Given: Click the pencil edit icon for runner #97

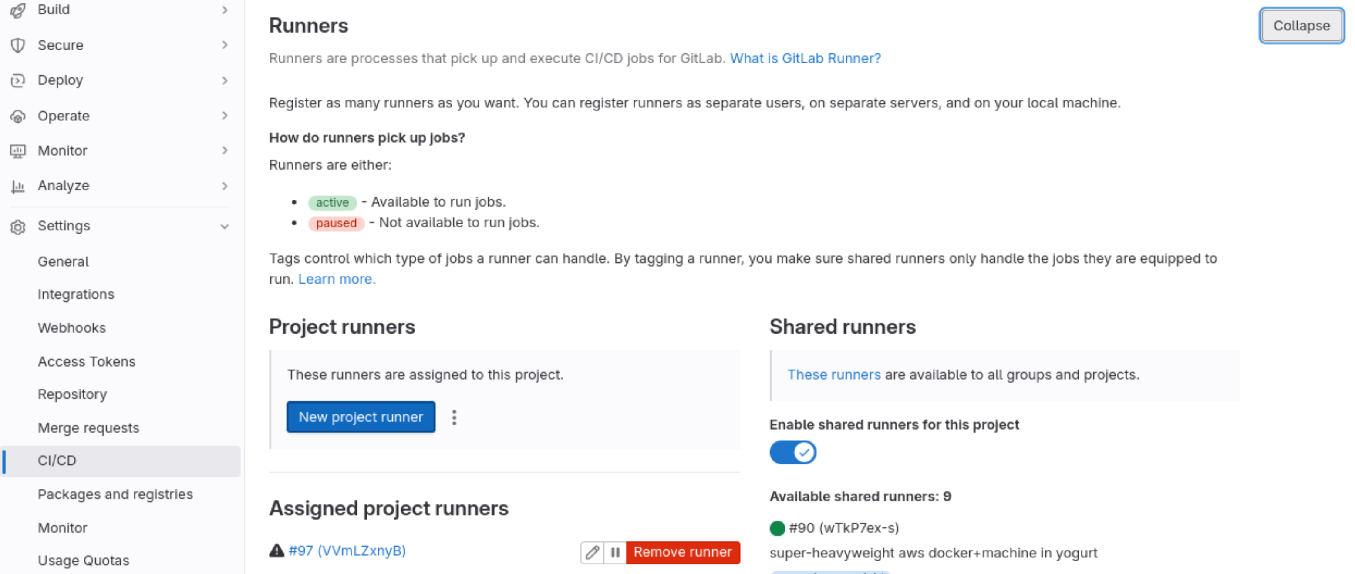Looking at the screenshot, I should pos(592,552).
